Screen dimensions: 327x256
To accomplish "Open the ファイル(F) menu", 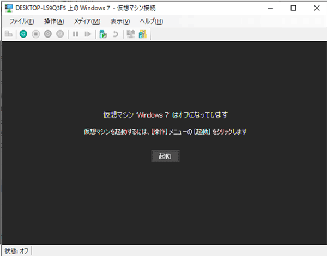I will tap(22, 21).
